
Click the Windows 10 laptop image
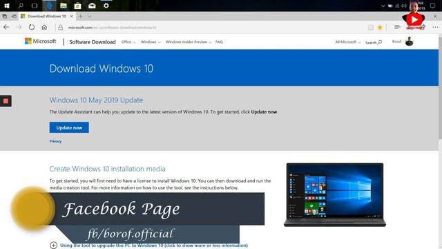[x=334, y=195]
